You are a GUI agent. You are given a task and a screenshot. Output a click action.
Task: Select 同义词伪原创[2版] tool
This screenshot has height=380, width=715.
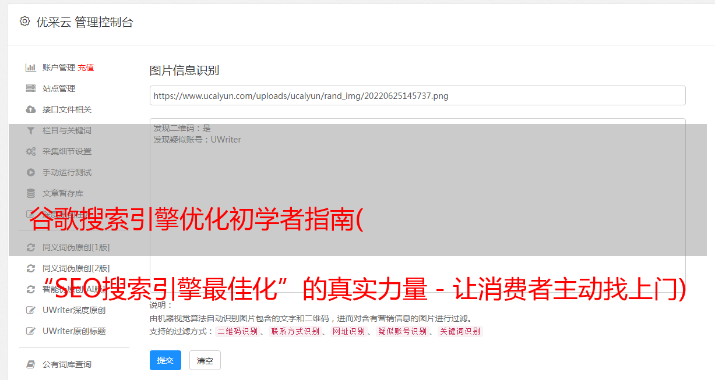(x=76, y=268)
